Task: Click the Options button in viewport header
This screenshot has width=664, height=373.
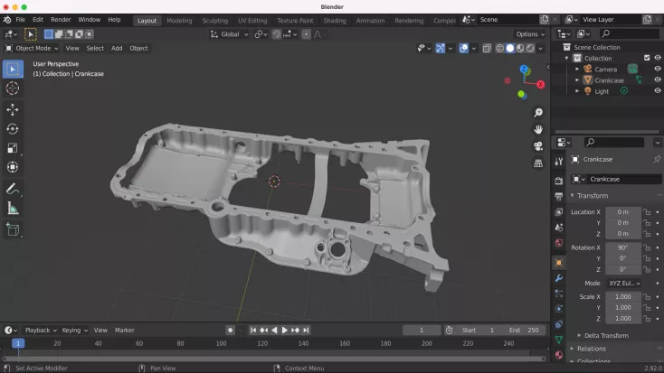Action: coord(530,34)
